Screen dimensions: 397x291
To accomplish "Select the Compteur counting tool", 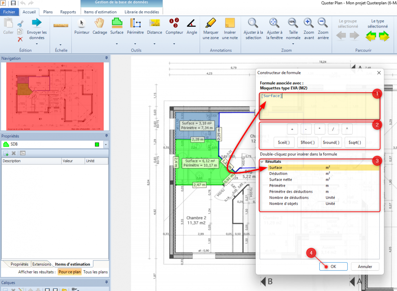I will point(174,26).
